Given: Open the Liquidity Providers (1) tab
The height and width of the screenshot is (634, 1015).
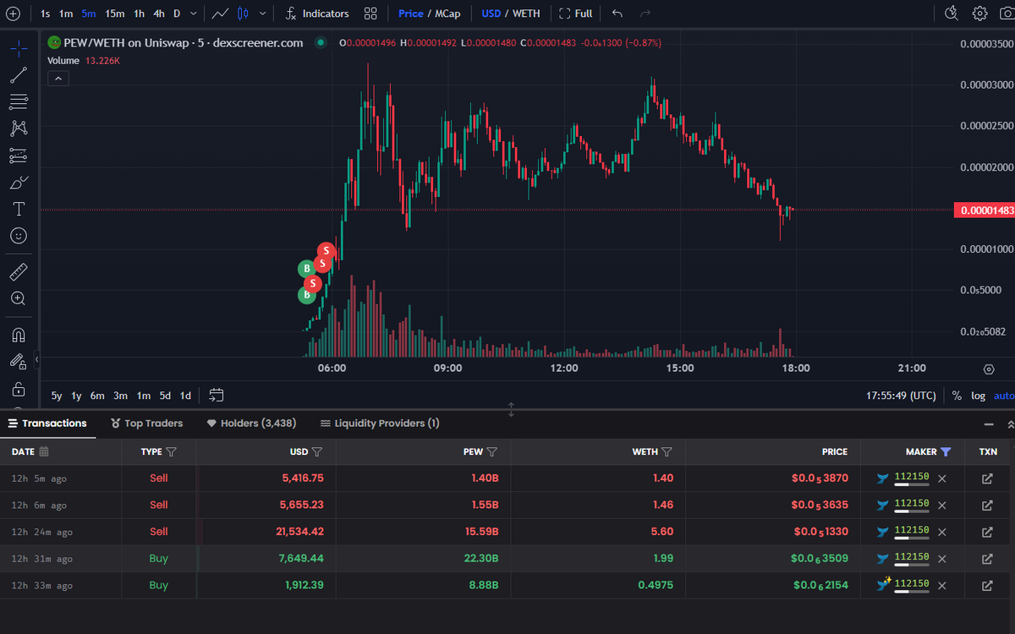Looking at the screenshot, I should coord(380,424).
